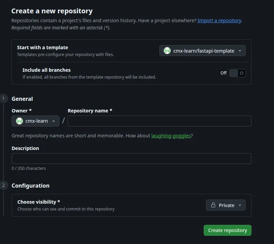Open the cmx-learn Owner dropdown

click(35, 121)
